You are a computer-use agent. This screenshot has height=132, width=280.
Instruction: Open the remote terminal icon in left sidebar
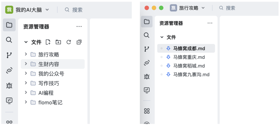click(9, 100)
